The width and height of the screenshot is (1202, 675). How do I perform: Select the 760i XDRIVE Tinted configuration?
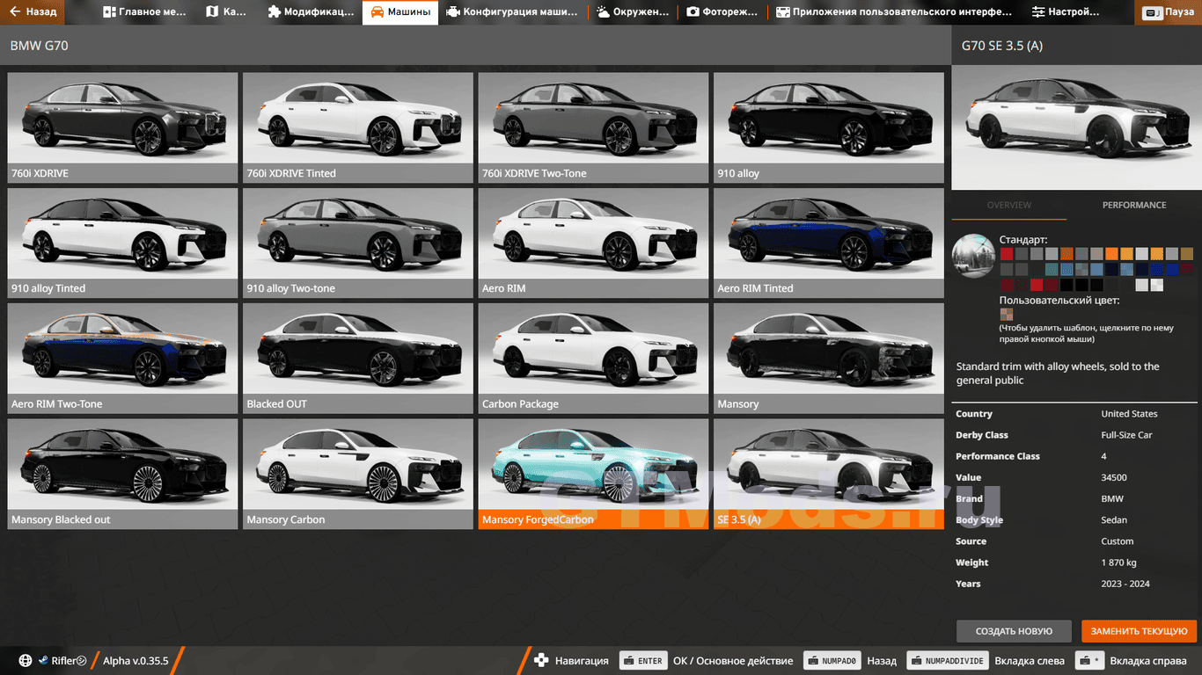(358, 127)
